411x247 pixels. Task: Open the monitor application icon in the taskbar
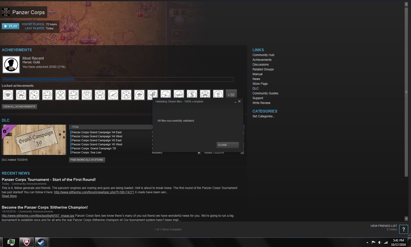pos(11,242)
